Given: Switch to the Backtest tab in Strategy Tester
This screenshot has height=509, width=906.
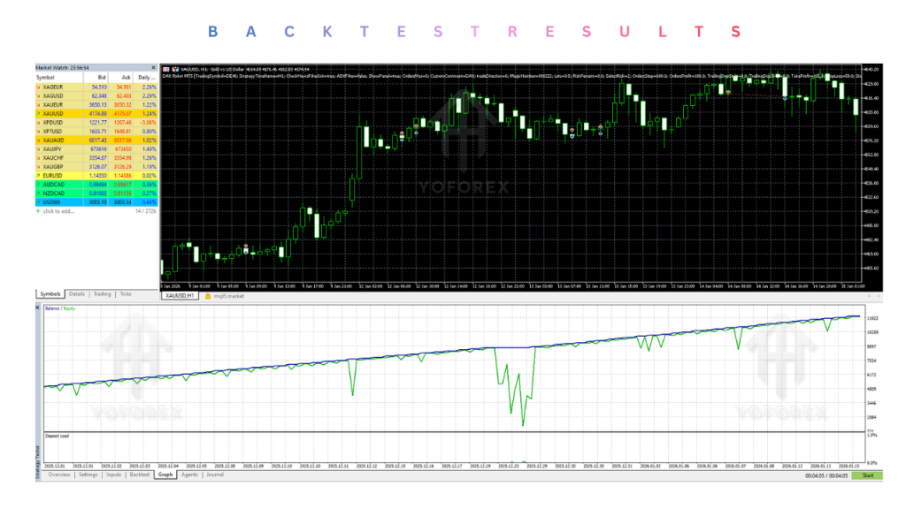Looking at the screenshot, I should [139, 475].
